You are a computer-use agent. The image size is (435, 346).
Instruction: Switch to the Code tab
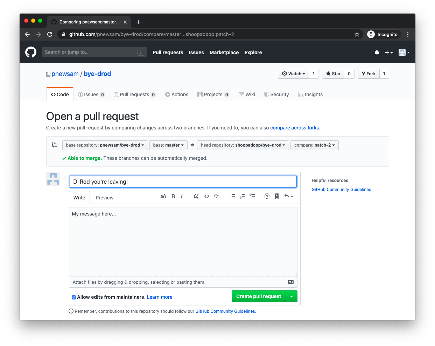click(x=60, y=94)
